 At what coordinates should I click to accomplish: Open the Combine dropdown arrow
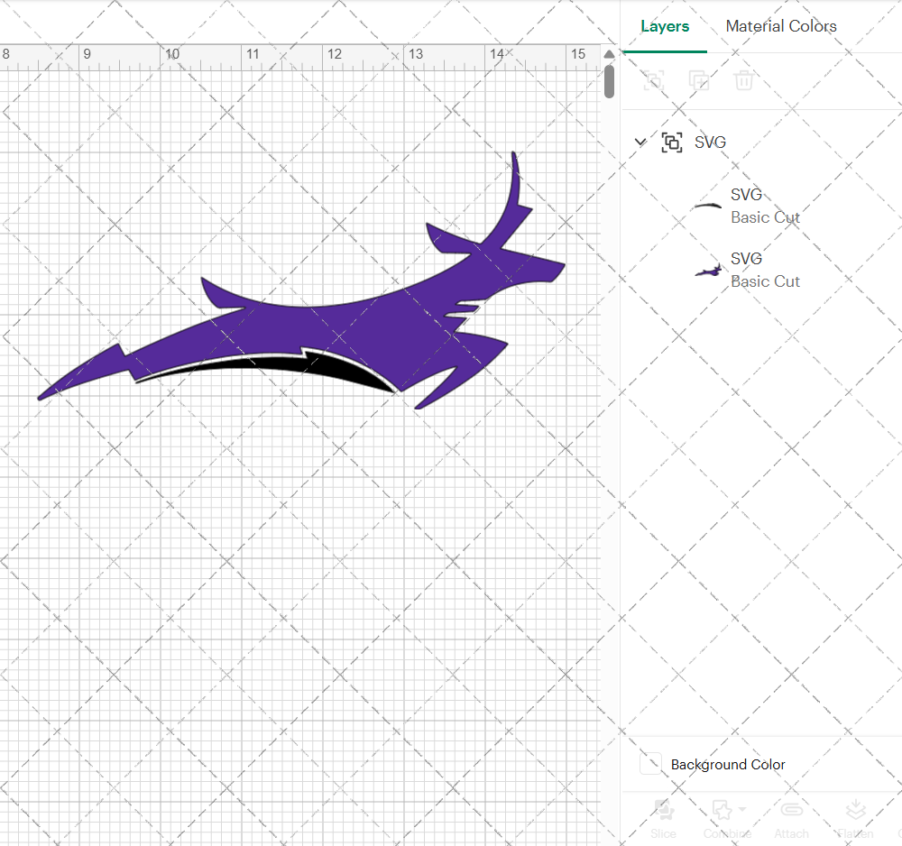pos(742,809)
